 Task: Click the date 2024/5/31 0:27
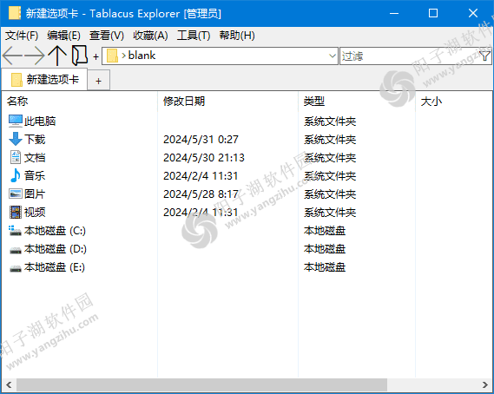(x=201, y=139)
